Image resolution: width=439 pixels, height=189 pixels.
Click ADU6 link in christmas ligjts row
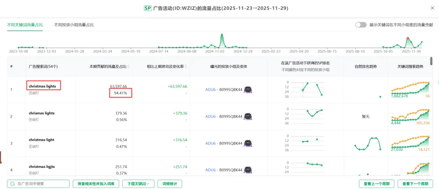point(211,170)
